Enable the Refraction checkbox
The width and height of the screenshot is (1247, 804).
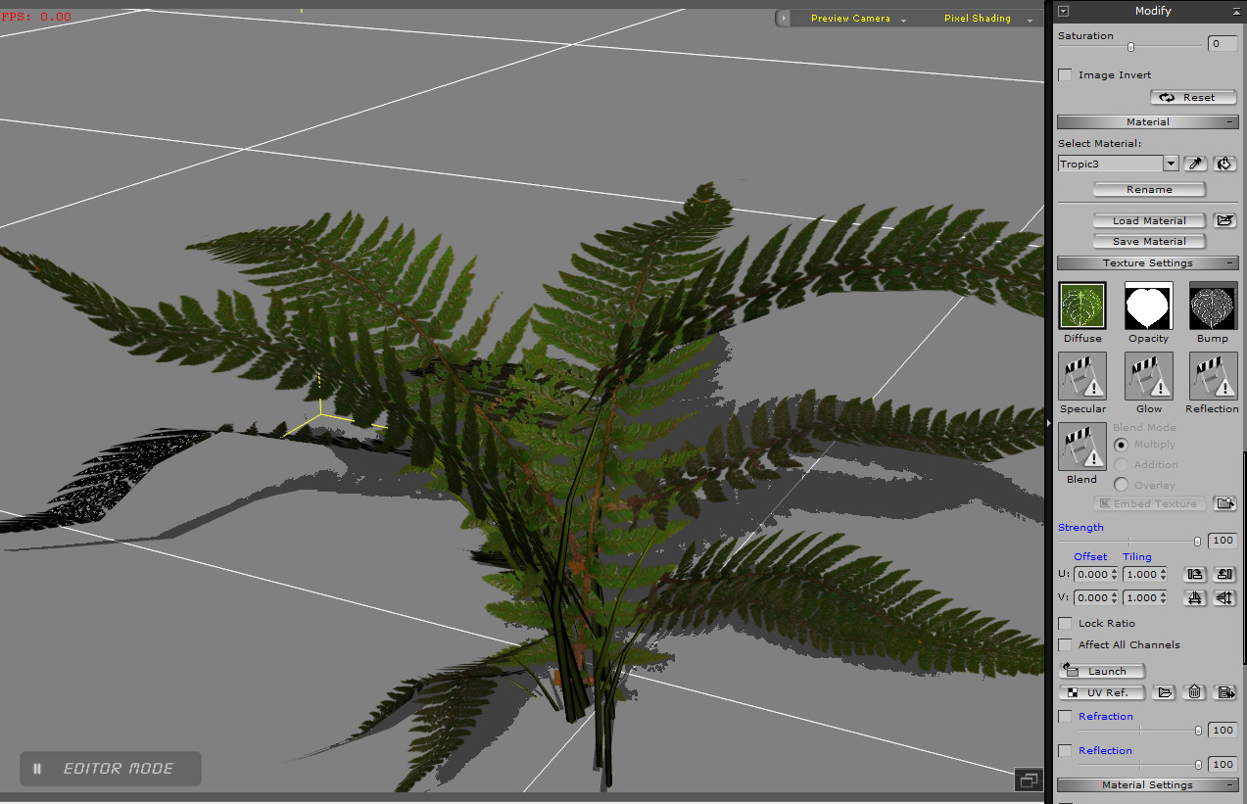click(1065, 716)
